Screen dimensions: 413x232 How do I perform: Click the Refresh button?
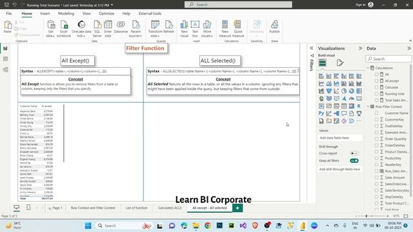click(x=168, y=27)
